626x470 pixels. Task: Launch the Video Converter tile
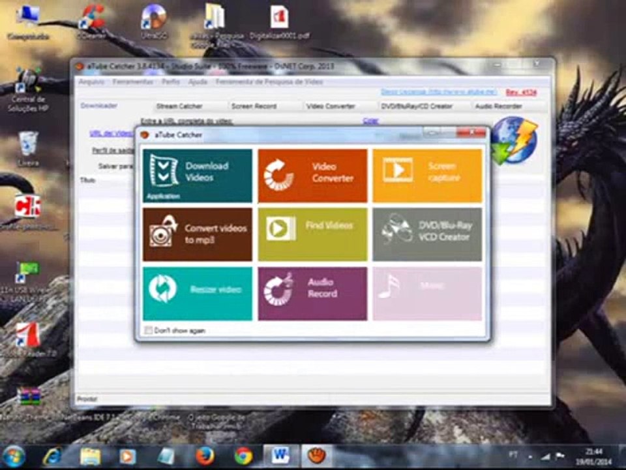pyautogui.click(x=312, y=176)
